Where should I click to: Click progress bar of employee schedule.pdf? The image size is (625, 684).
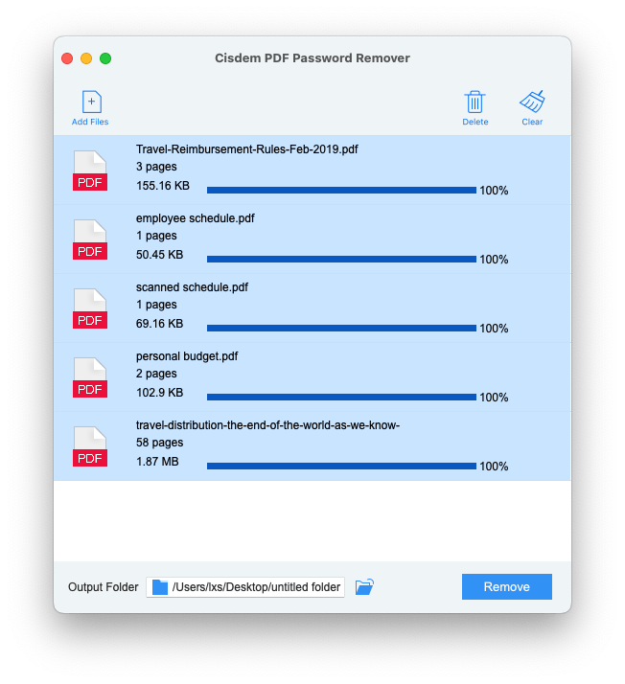[341, 259]
